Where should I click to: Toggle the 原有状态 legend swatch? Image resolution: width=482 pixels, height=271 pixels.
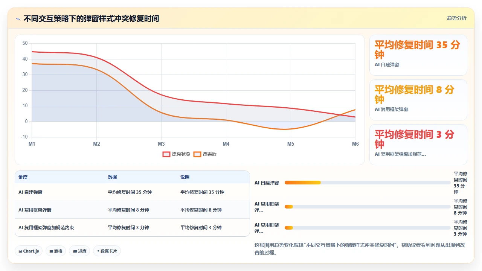click(166, 154)
